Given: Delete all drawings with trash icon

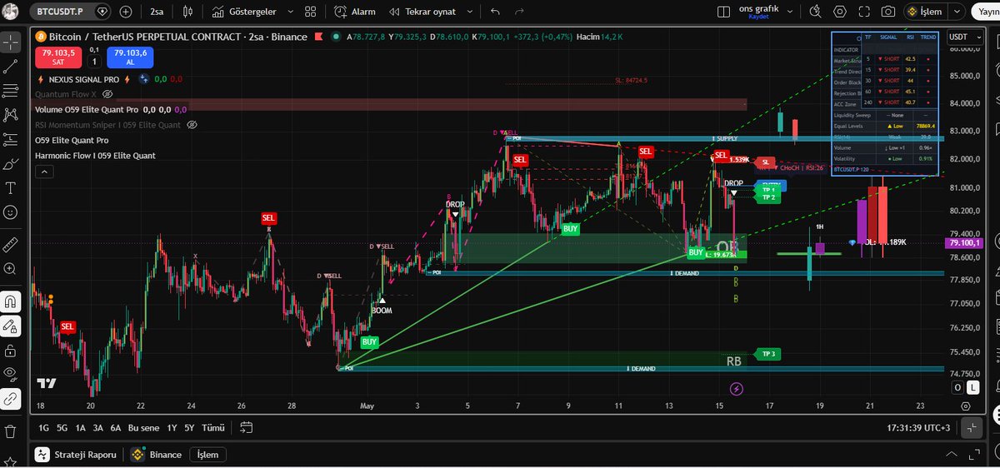Looking at the screenshot, I should 11,431.
